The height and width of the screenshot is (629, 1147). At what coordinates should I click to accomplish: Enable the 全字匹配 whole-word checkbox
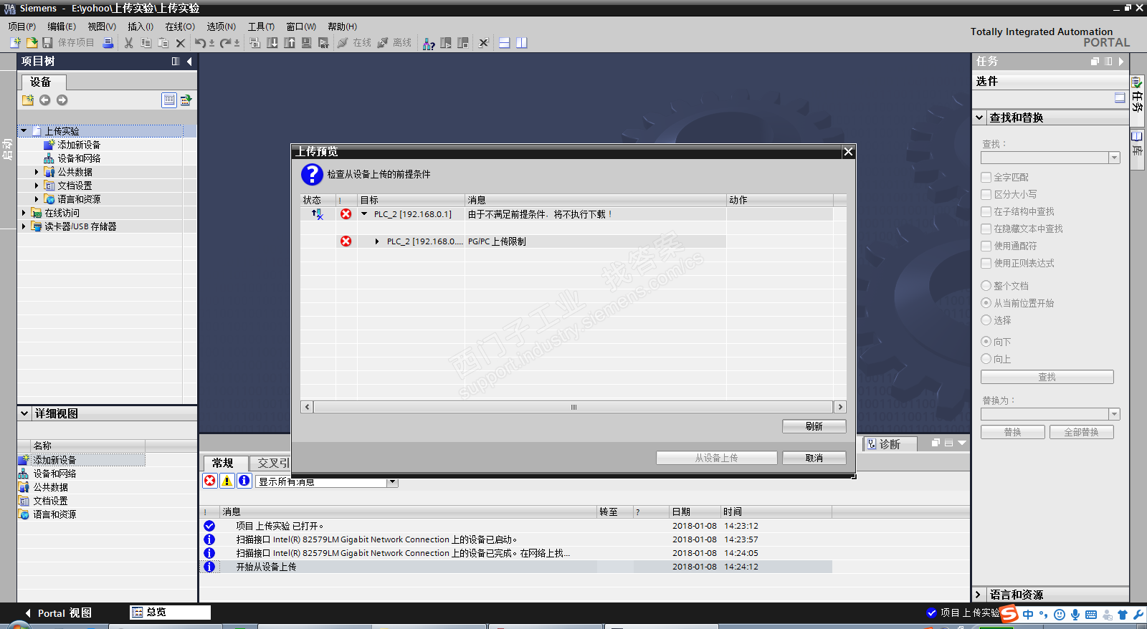986,177
